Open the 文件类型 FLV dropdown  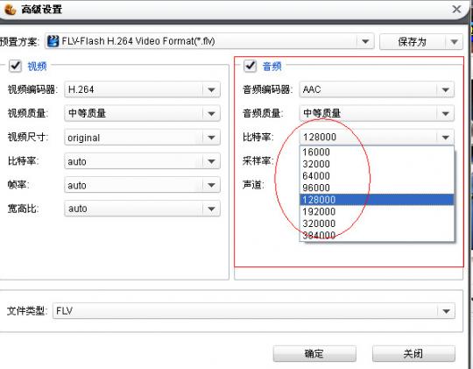(254, 311)
